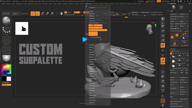The image size is (192, 108).
Task: Toggle the orange Local lock icon
Action: (163, 60)
